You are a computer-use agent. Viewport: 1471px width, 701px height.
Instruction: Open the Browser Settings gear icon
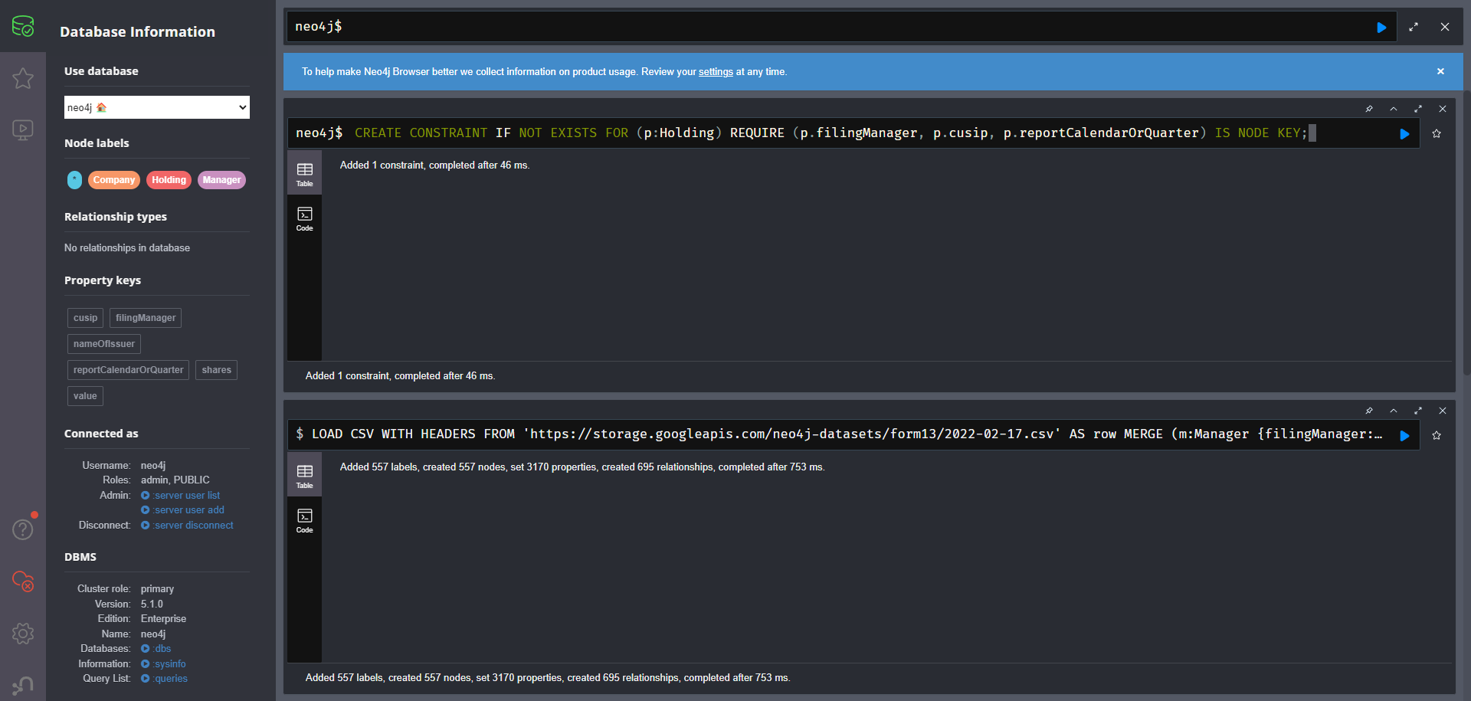23,633
